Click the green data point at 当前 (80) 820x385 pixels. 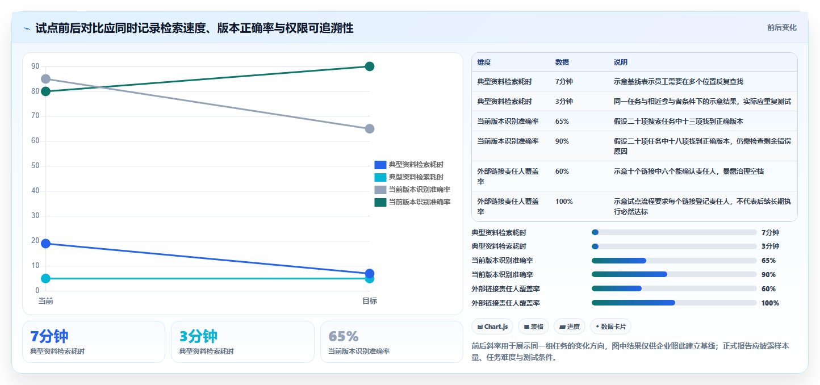pos(45,91)
